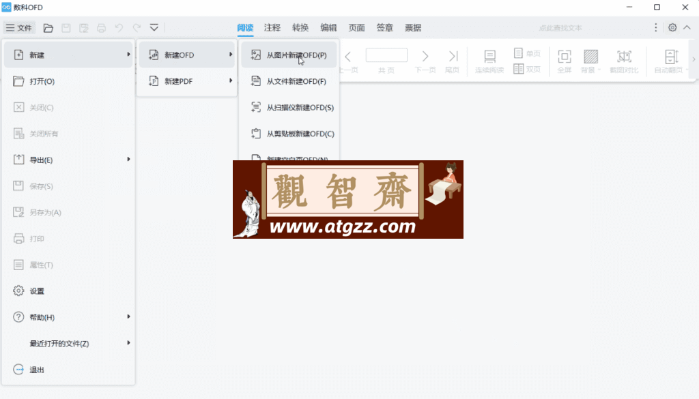Screen dimensions: 699x399
Task: Select 另存为(A) in the file menu
Action: point(69,212)
